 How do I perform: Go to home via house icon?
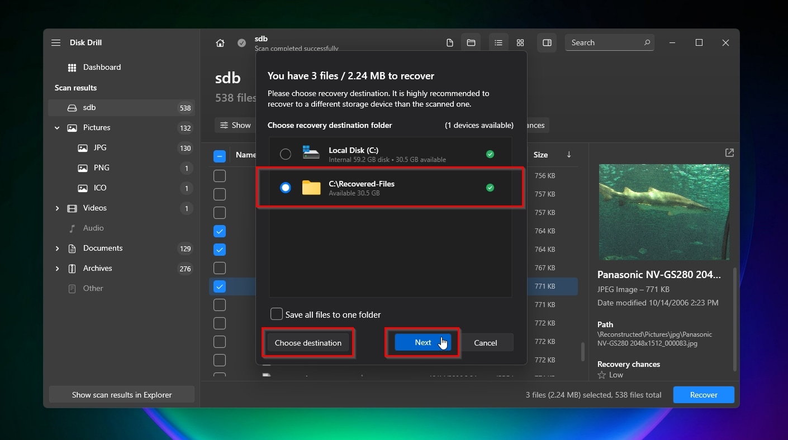220,43
